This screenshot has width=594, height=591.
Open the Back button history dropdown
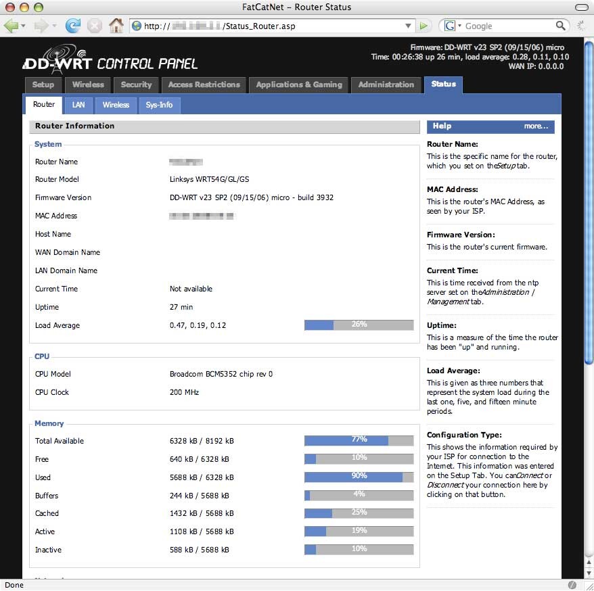tap(24, 26)
